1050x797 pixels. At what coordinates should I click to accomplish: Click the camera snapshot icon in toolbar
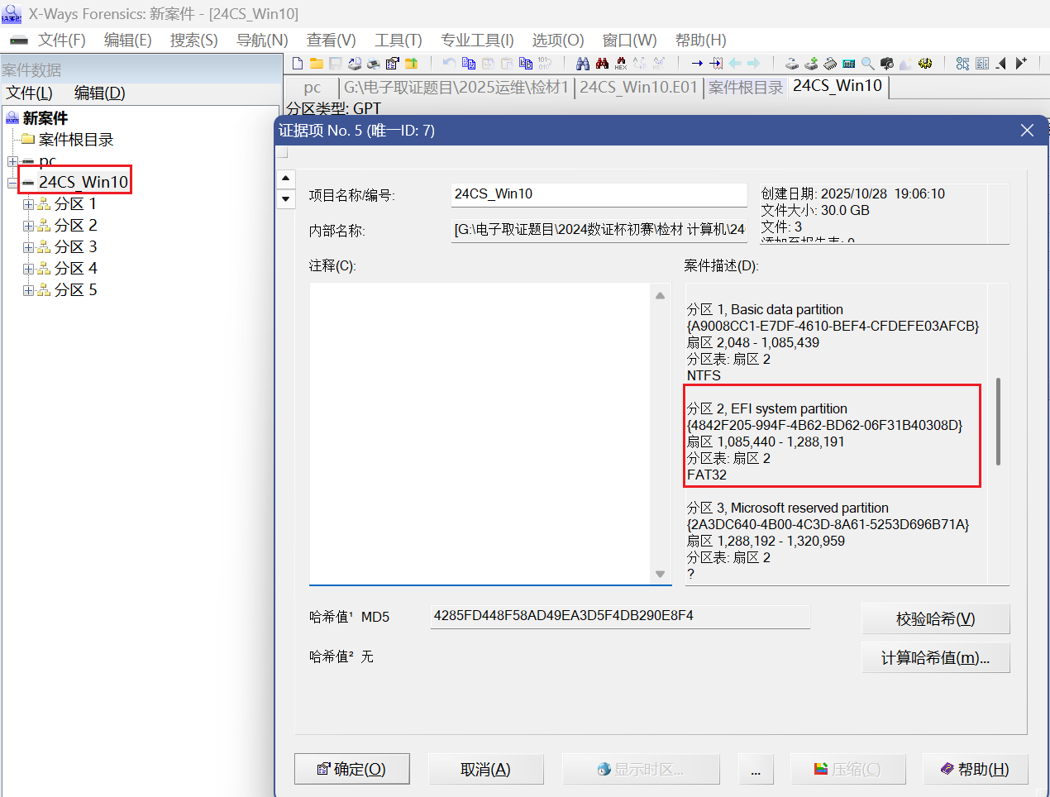(x=886, y=63)
